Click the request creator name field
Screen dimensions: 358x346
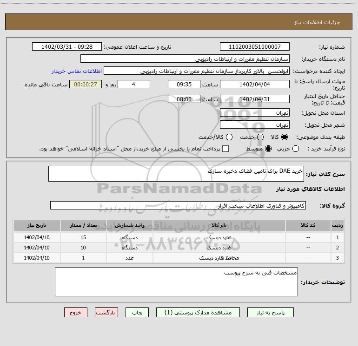[197, 71]
